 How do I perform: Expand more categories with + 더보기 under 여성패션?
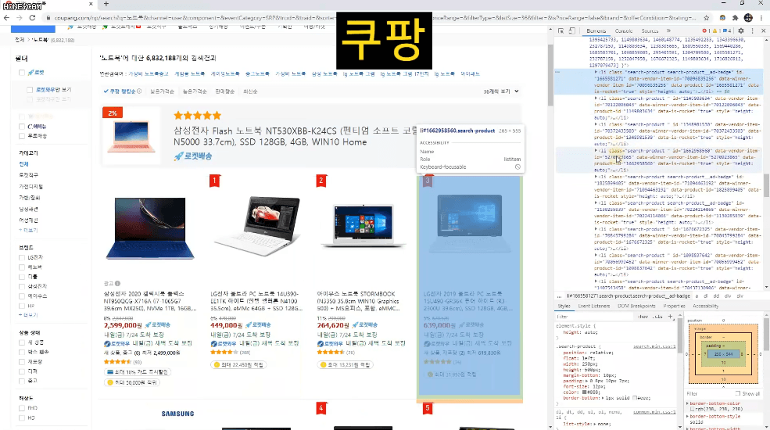[28, 230]
